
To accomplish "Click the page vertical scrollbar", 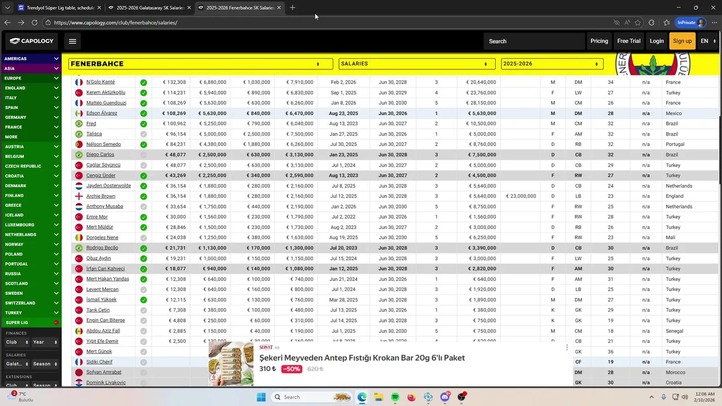I will [x=720, y=149].
